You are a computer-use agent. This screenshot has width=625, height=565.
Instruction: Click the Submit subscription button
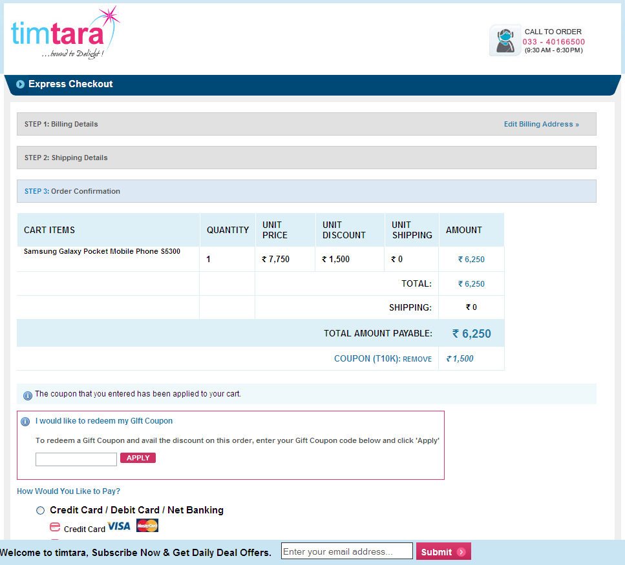(x=443, y=551)
